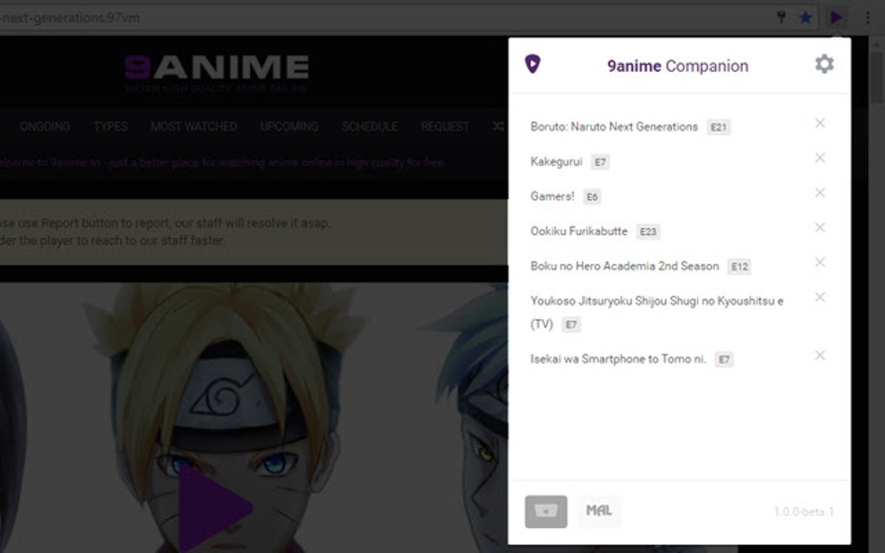Click the REQUEST navigation link
The width and height of the screenshot is (885, 553).
pyautogui.click(x=445, y=127)
